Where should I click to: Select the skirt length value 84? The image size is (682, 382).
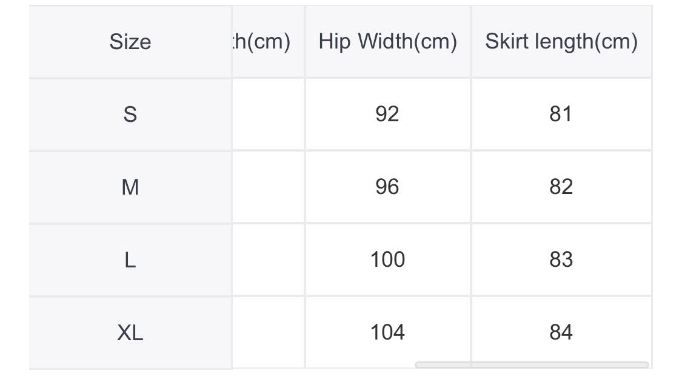[561, 332]
